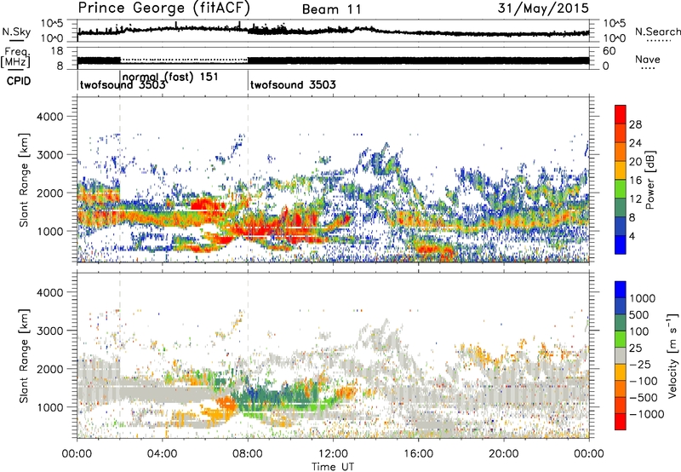Viewport: 681px width, 472px height.
Task: Click the '-1000' tick on Velocity color bar
Action: tap(647, 414)
